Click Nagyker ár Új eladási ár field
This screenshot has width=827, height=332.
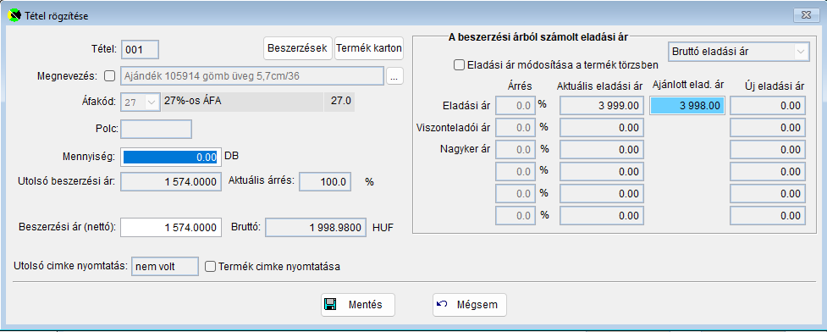click(x=768, y=150)
